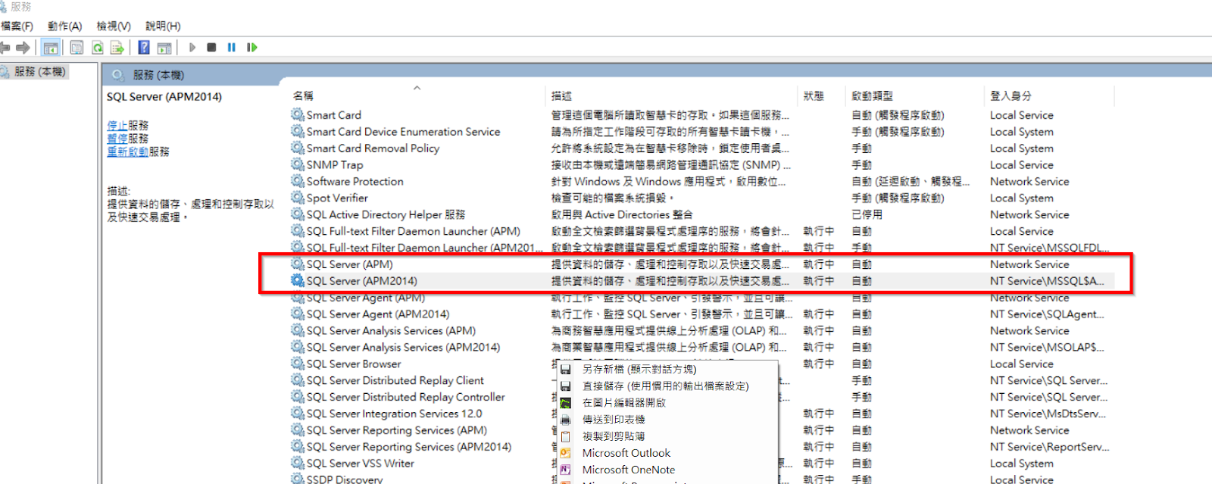Image resolution: width=1212 pixels, height=484 pixels.
Task: Click gear icon of SSDP Discovery service
Action: tap(298, 479)
